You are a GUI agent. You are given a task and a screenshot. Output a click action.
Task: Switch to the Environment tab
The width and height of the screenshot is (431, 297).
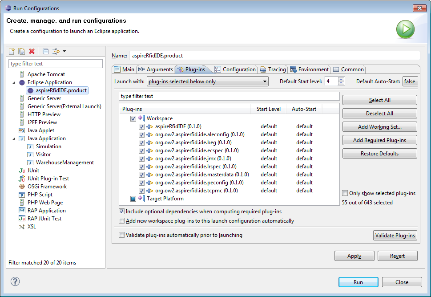coord(310,69)
